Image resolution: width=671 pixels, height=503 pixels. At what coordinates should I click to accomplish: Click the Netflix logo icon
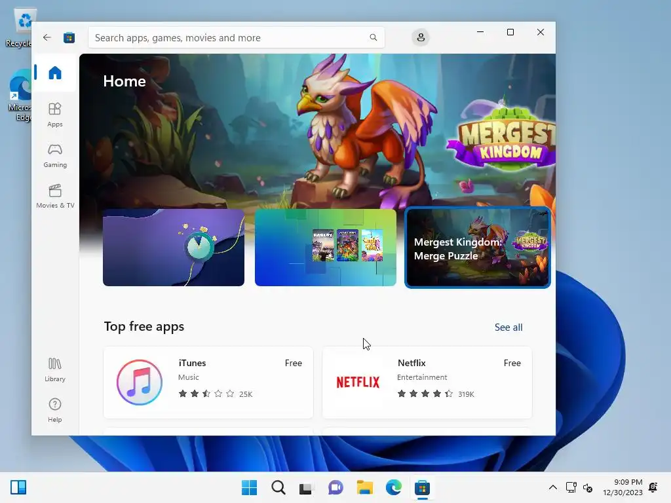[x=358, y=382]
